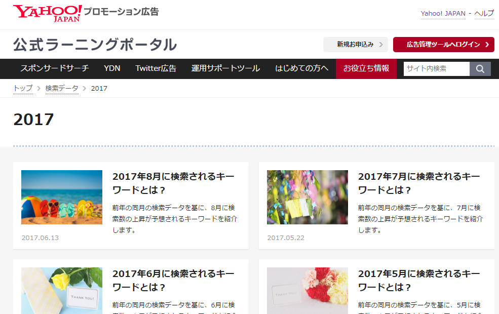Click the site search magnifier icon
The width and height of the screenshot is (499, 314).
tap(479, 68)
